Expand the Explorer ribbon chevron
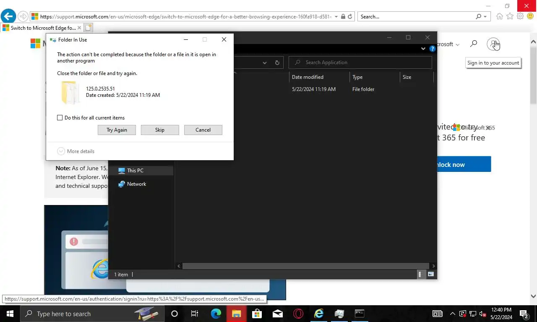Image resolution: width=537 pixels, height=322 pixels. [423, 49]
